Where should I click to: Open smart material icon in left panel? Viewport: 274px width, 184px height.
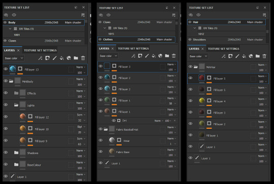point(68,58)
